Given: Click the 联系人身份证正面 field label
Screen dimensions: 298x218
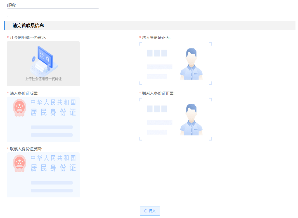Looking at the screenshot, I should pyautogui.click(x=158, y=93).
